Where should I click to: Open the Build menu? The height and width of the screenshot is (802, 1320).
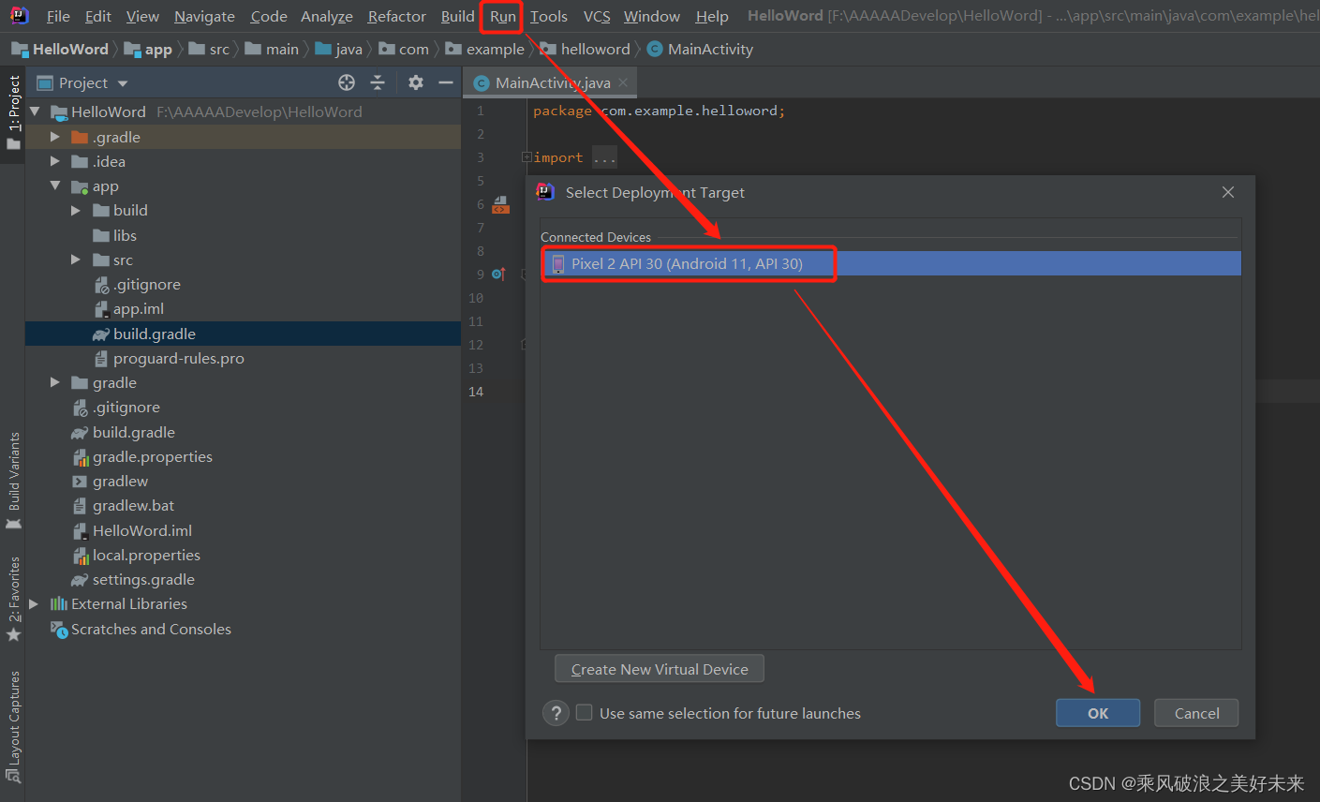tap(457, 16)
